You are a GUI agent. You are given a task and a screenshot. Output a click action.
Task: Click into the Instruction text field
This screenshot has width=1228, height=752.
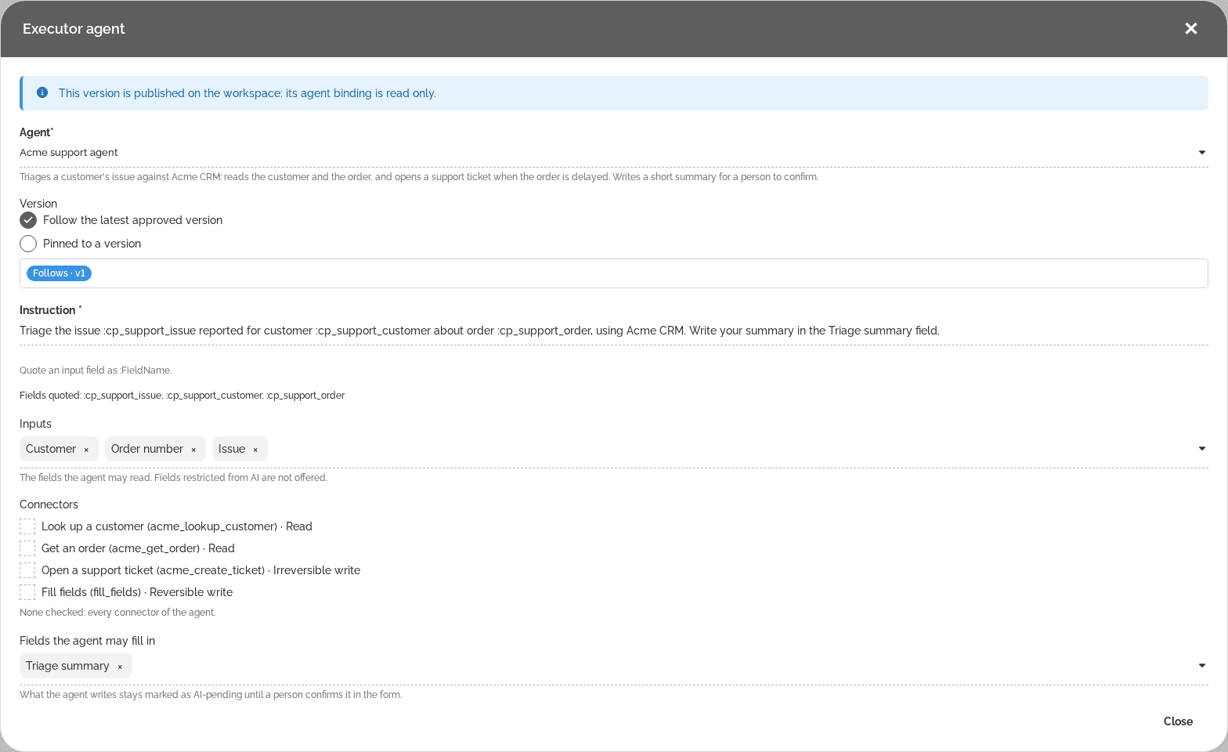click(614, 331)
